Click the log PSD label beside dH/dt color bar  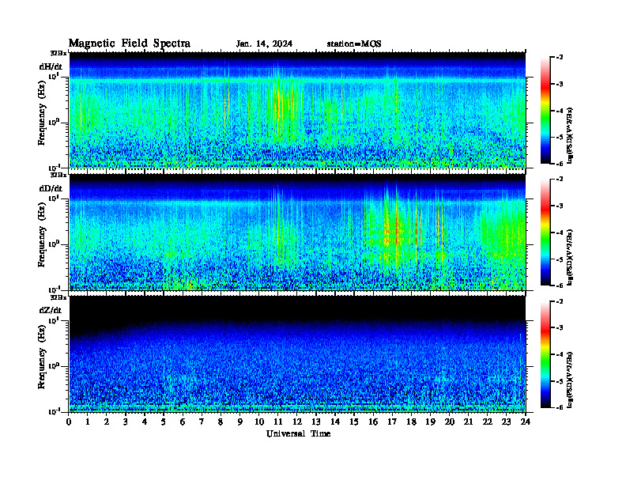click(x=570, y=135)
